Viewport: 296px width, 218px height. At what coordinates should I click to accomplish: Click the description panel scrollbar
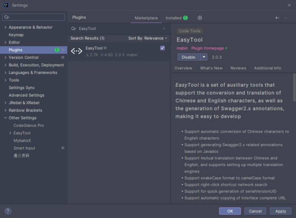tap(294, 87)
